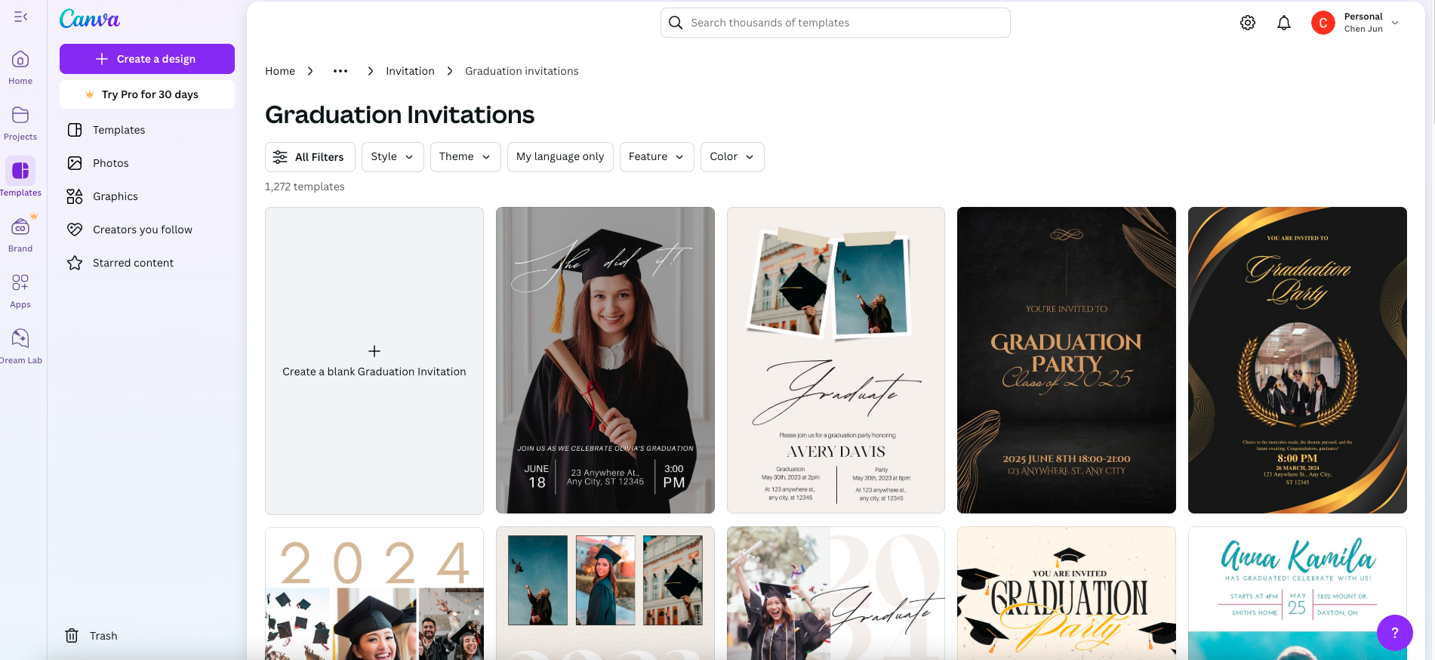Open the 2024 collage template

(x=374, y=594)
